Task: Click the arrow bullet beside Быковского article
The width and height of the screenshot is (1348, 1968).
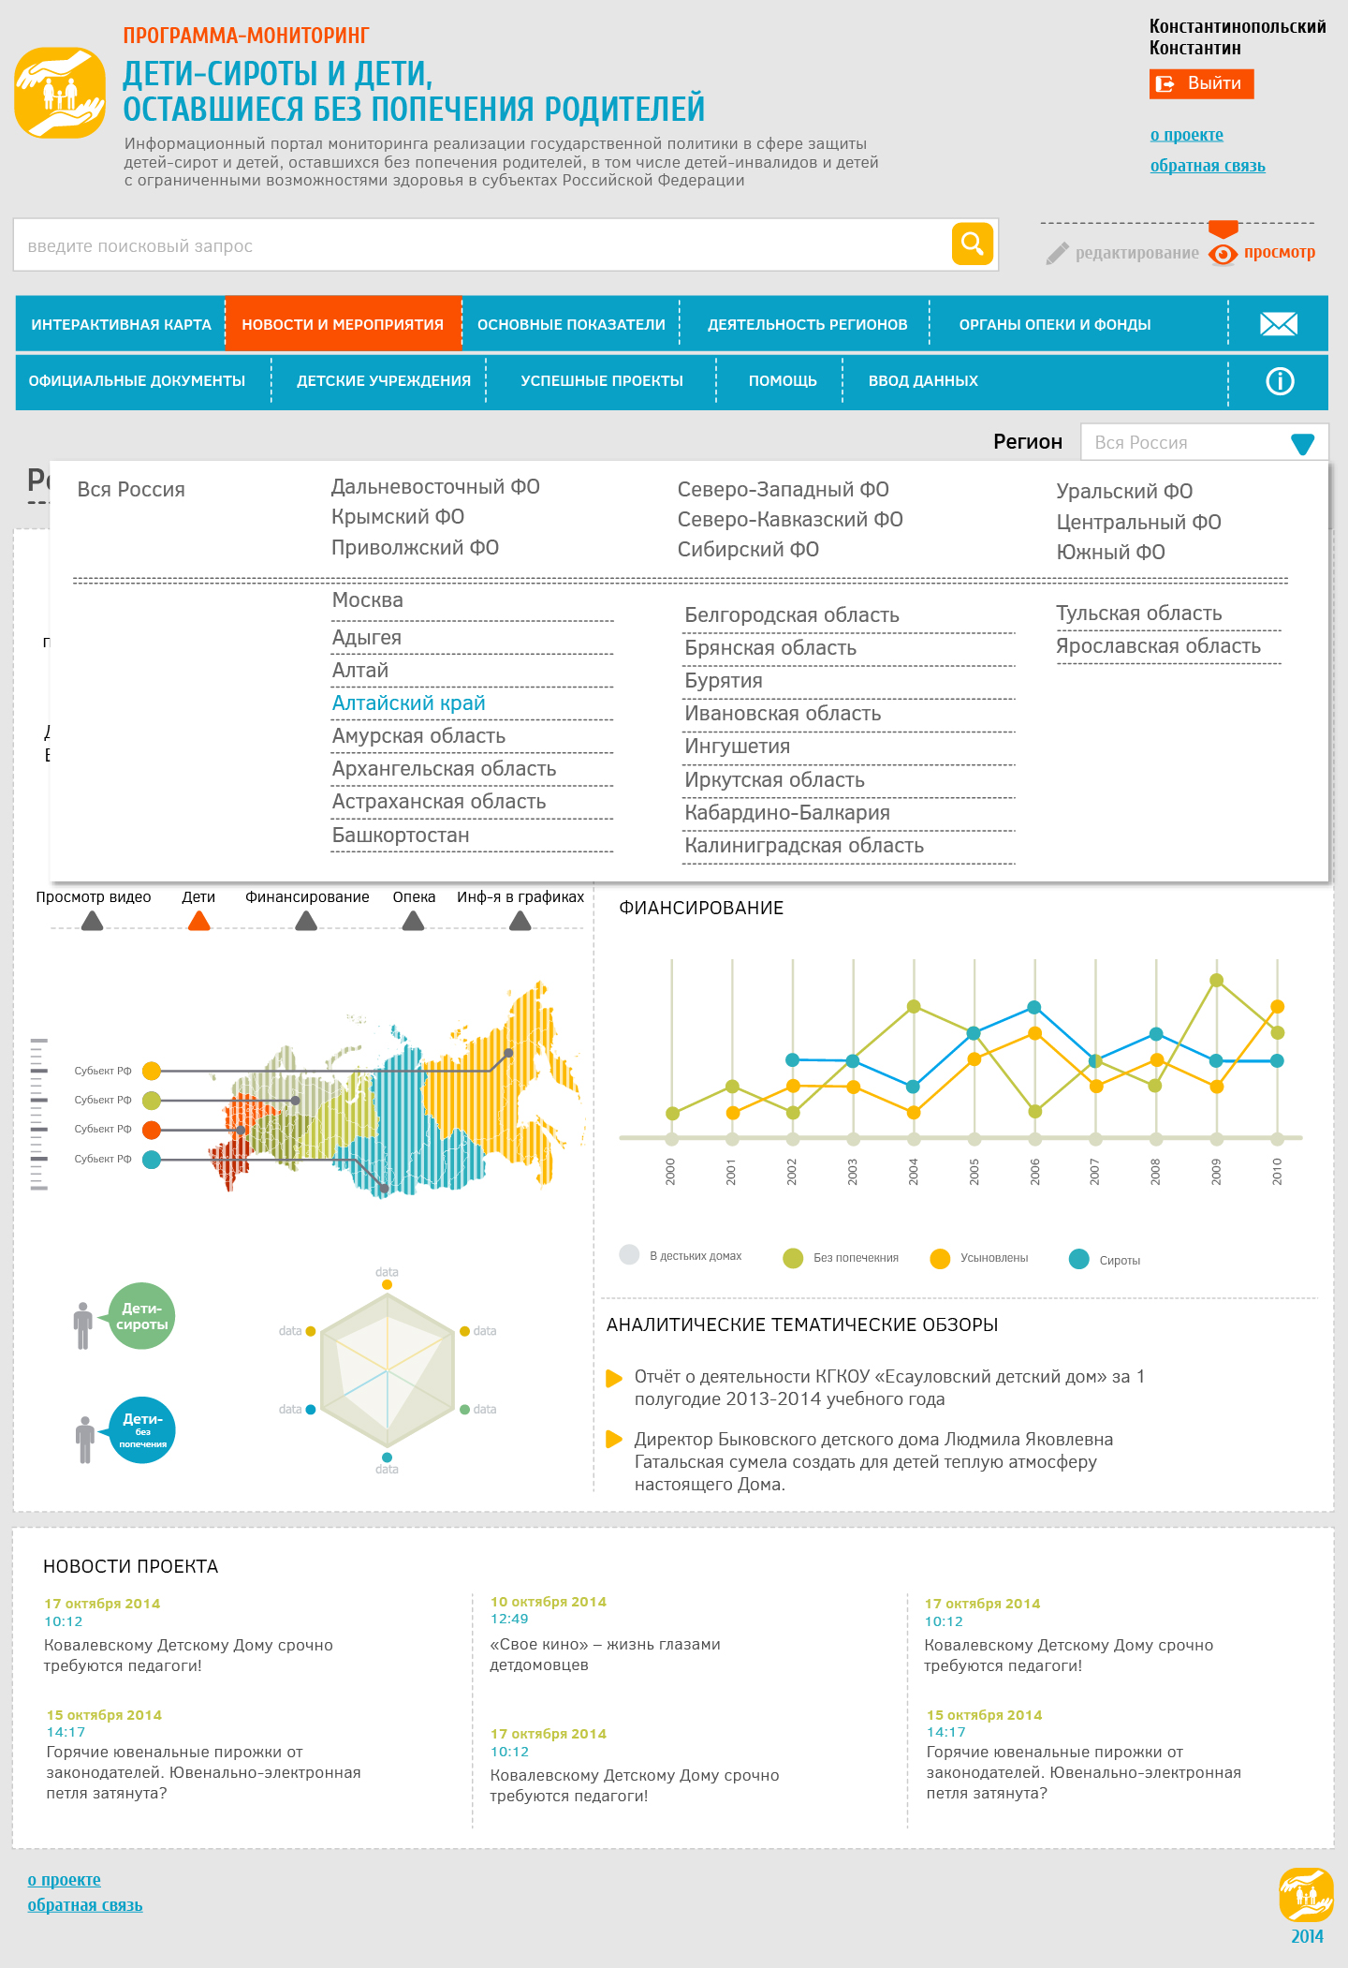Action: [x=614, y=1439]
